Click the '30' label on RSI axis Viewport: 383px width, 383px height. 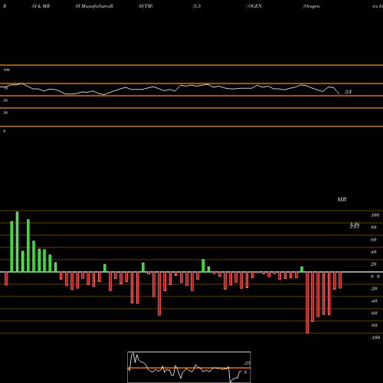pos(5,113)
